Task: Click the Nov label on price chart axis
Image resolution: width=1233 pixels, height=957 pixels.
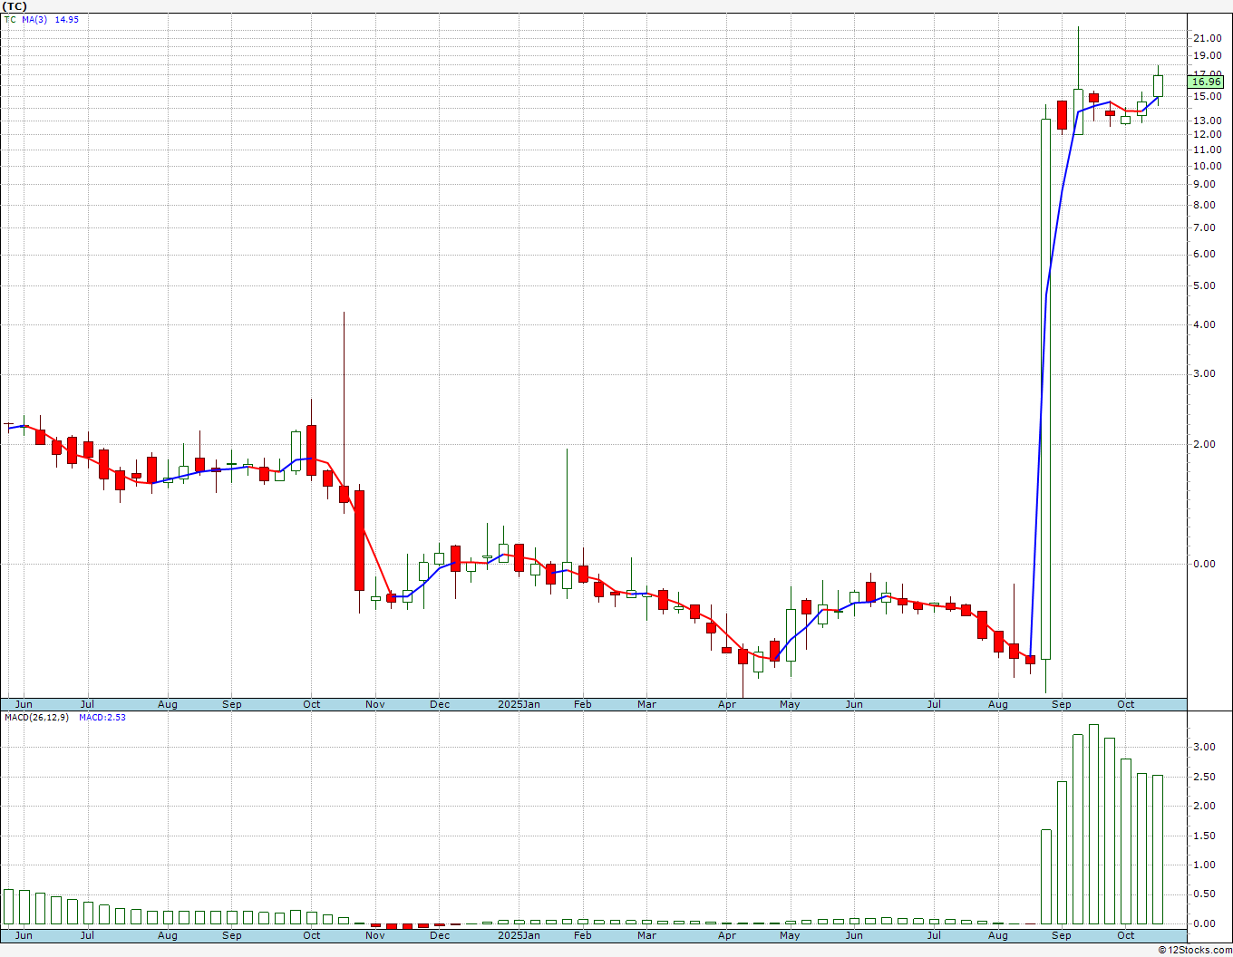Action: [375, 704]
